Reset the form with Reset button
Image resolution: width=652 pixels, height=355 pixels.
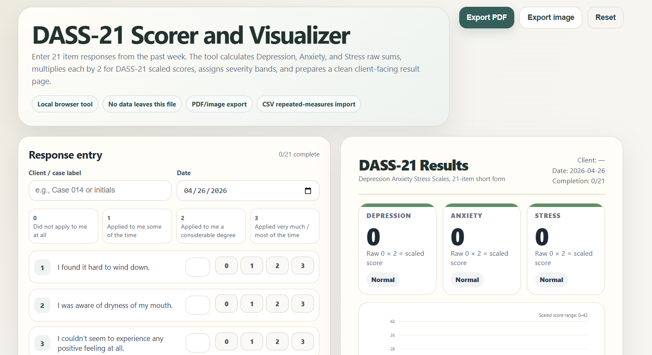605,17
